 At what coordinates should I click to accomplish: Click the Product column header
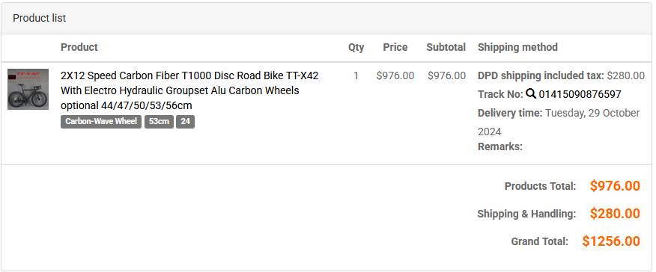coord(79,47)
